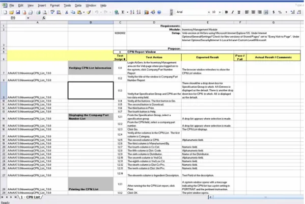Click inside the Name Box showing B9

click(x=13, y=18)
